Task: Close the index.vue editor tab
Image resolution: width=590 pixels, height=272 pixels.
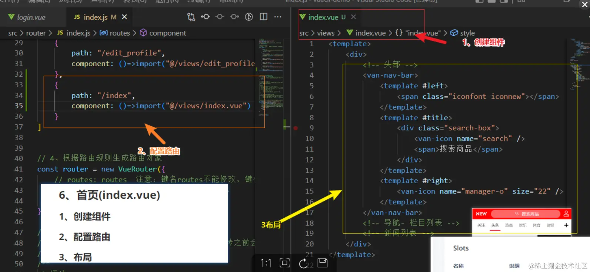Action: 353,17
